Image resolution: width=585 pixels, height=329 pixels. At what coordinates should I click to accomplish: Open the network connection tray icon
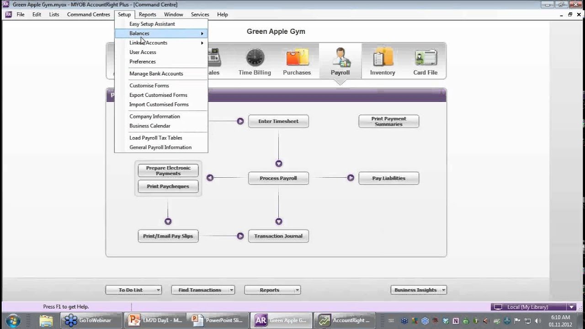pos(528,321)
